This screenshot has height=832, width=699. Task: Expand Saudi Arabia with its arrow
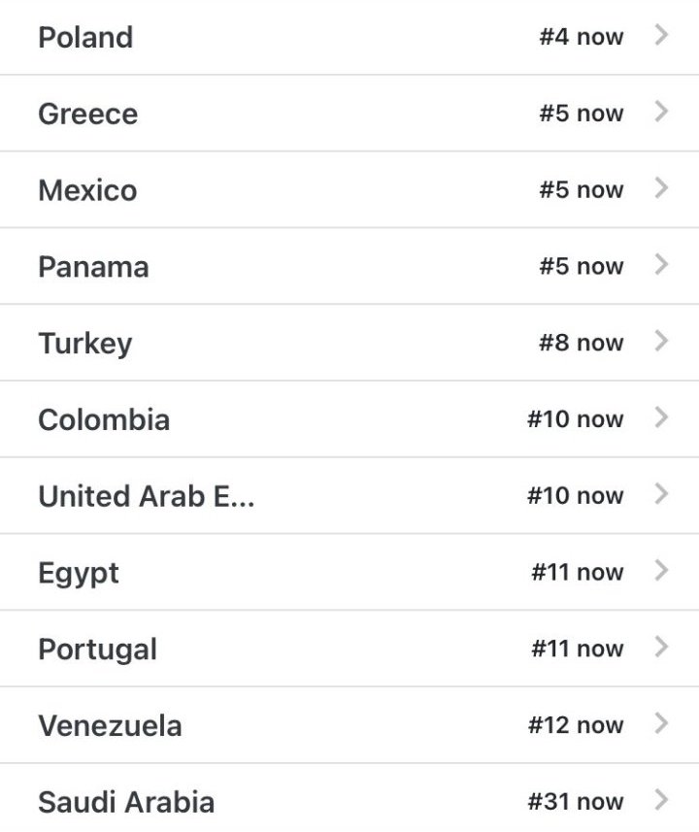click(661, 801)
